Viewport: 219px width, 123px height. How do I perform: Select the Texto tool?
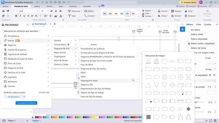point(72,16)
